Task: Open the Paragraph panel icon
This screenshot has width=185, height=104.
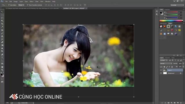Action: pos(157,14)
